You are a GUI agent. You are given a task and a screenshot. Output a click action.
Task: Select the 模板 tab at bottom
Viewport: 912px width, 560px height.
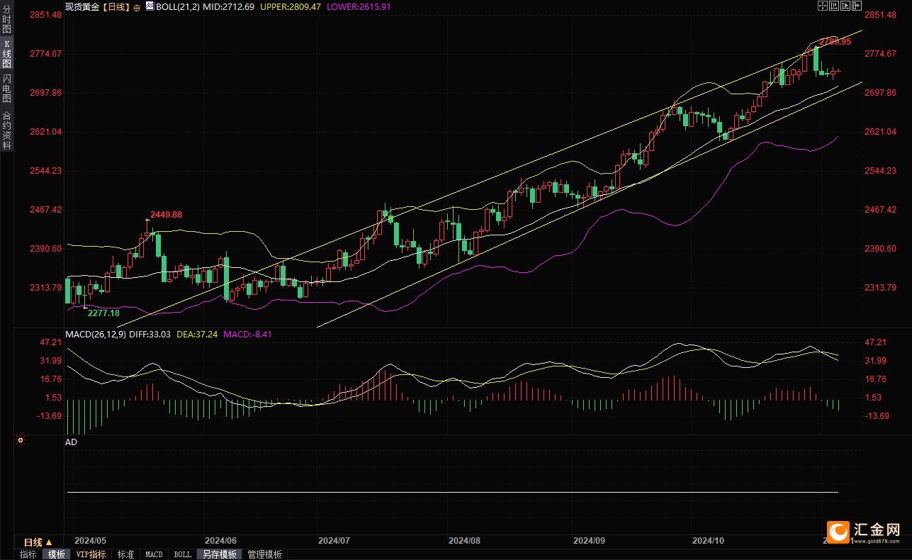56,554
